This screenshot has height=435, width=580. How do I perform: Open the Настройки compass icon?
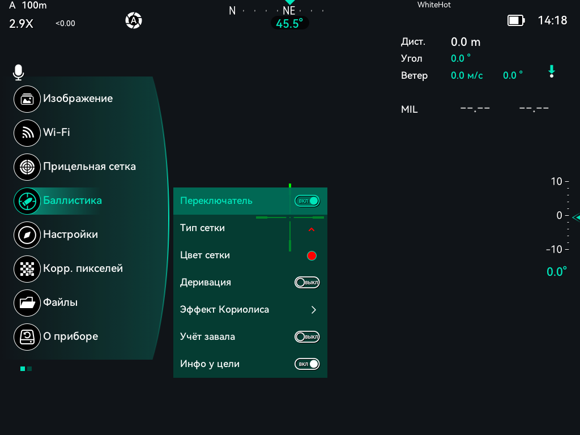point(27,235)
